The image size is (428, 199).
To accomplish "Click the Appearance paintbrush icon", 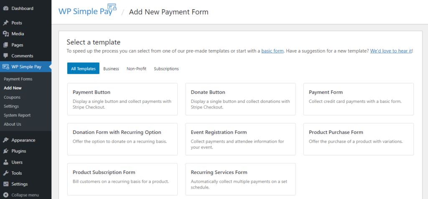I will coord(5,140).
